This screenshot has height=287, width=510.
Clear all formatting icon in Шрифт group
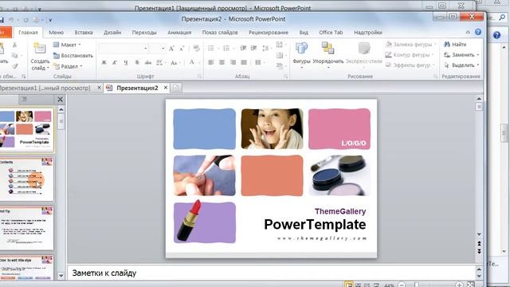point(196,49)
